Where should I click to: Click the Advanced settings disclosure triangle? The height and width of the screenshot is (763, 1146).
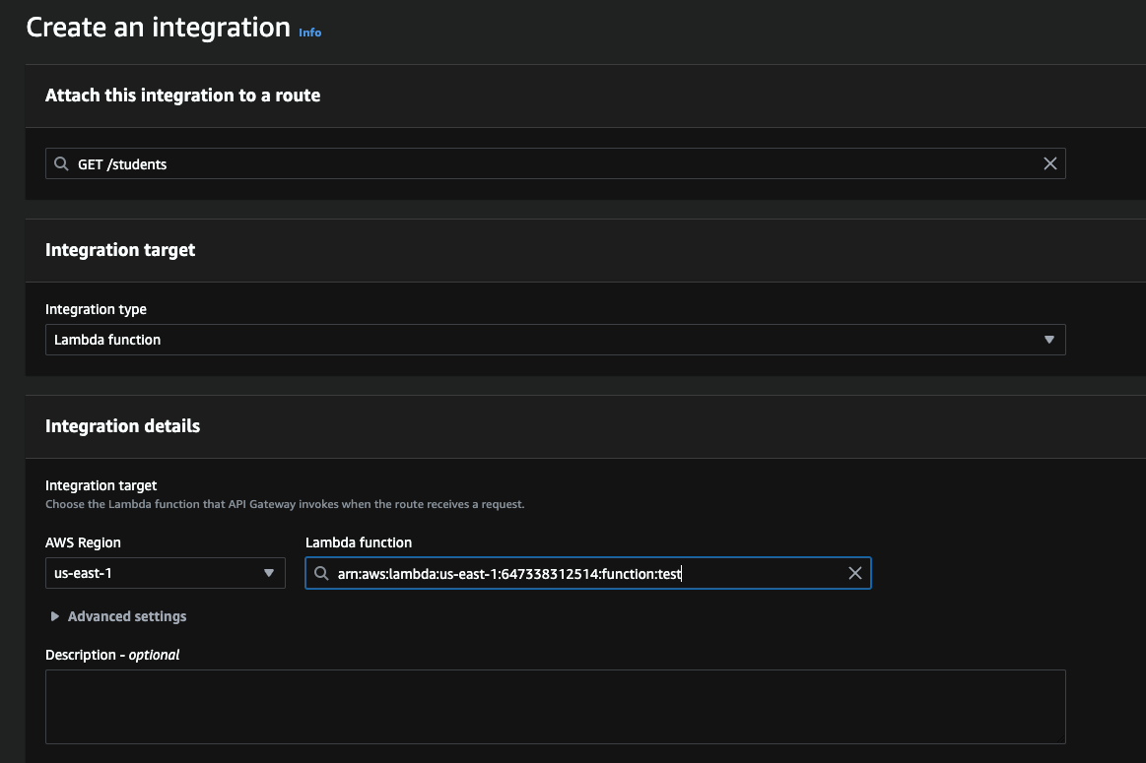coord(54,616)
